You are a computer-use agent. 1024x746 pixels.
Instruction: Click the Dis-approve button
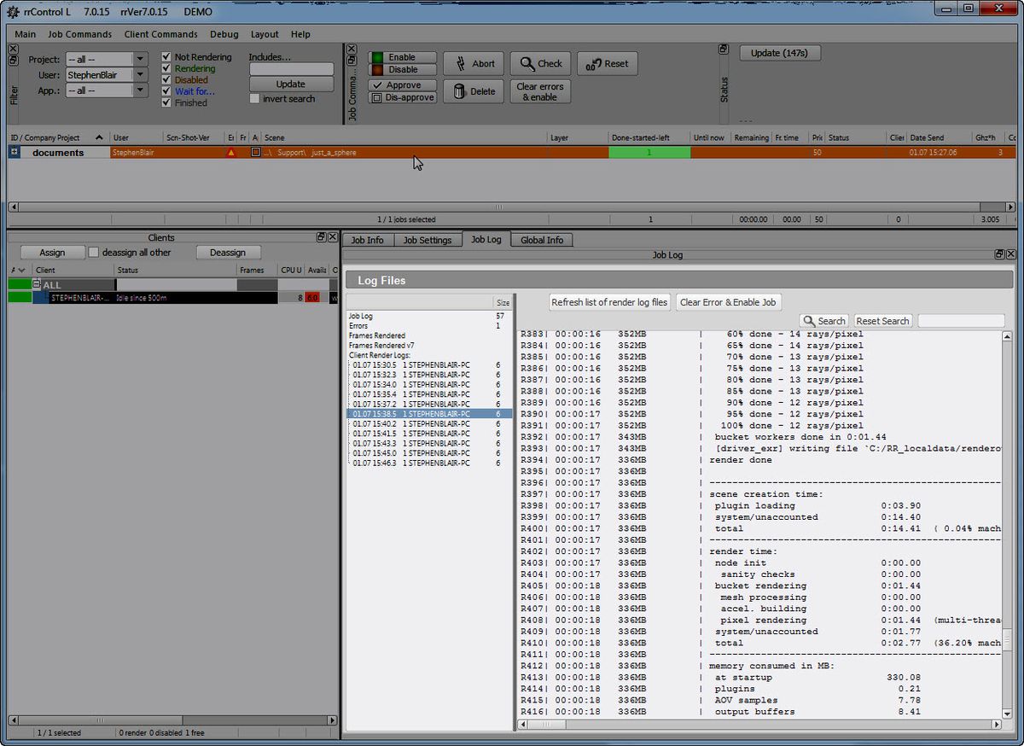point(402,98)
